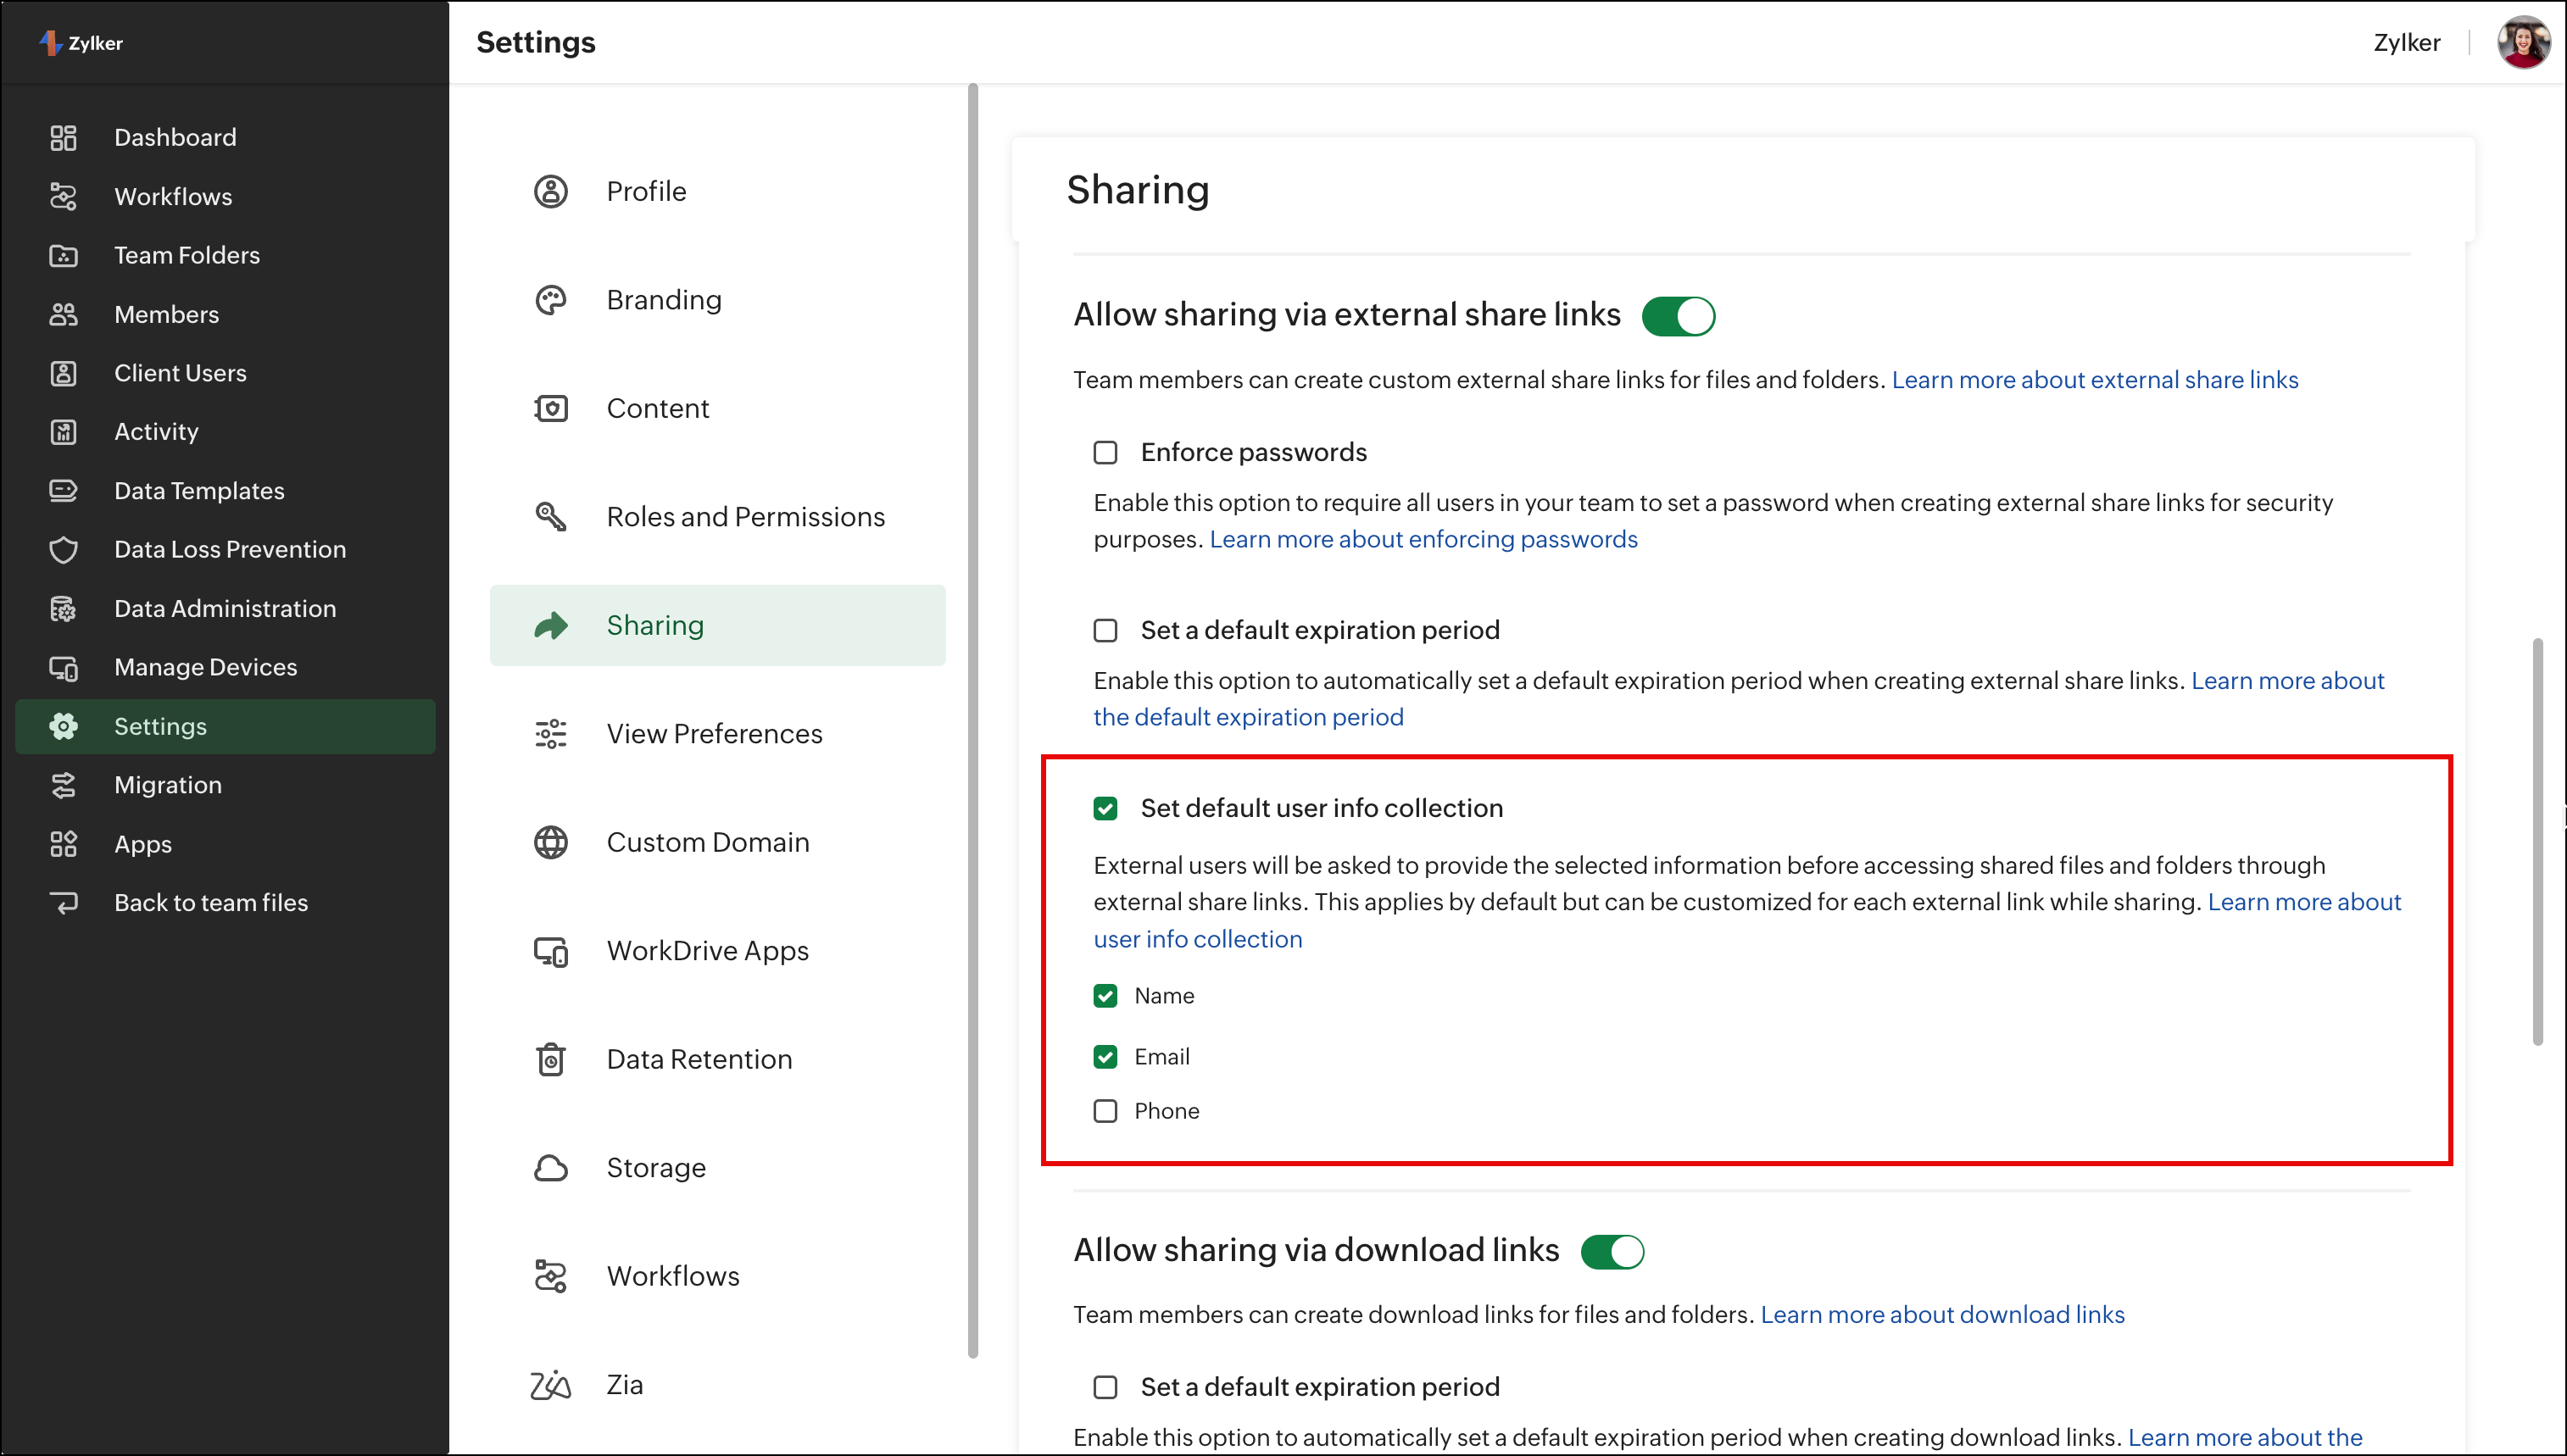Viewport: 2567px width, 1456px height.
Task: Open the Data Retention trash icon
Action: click(x=550, y=1059)
